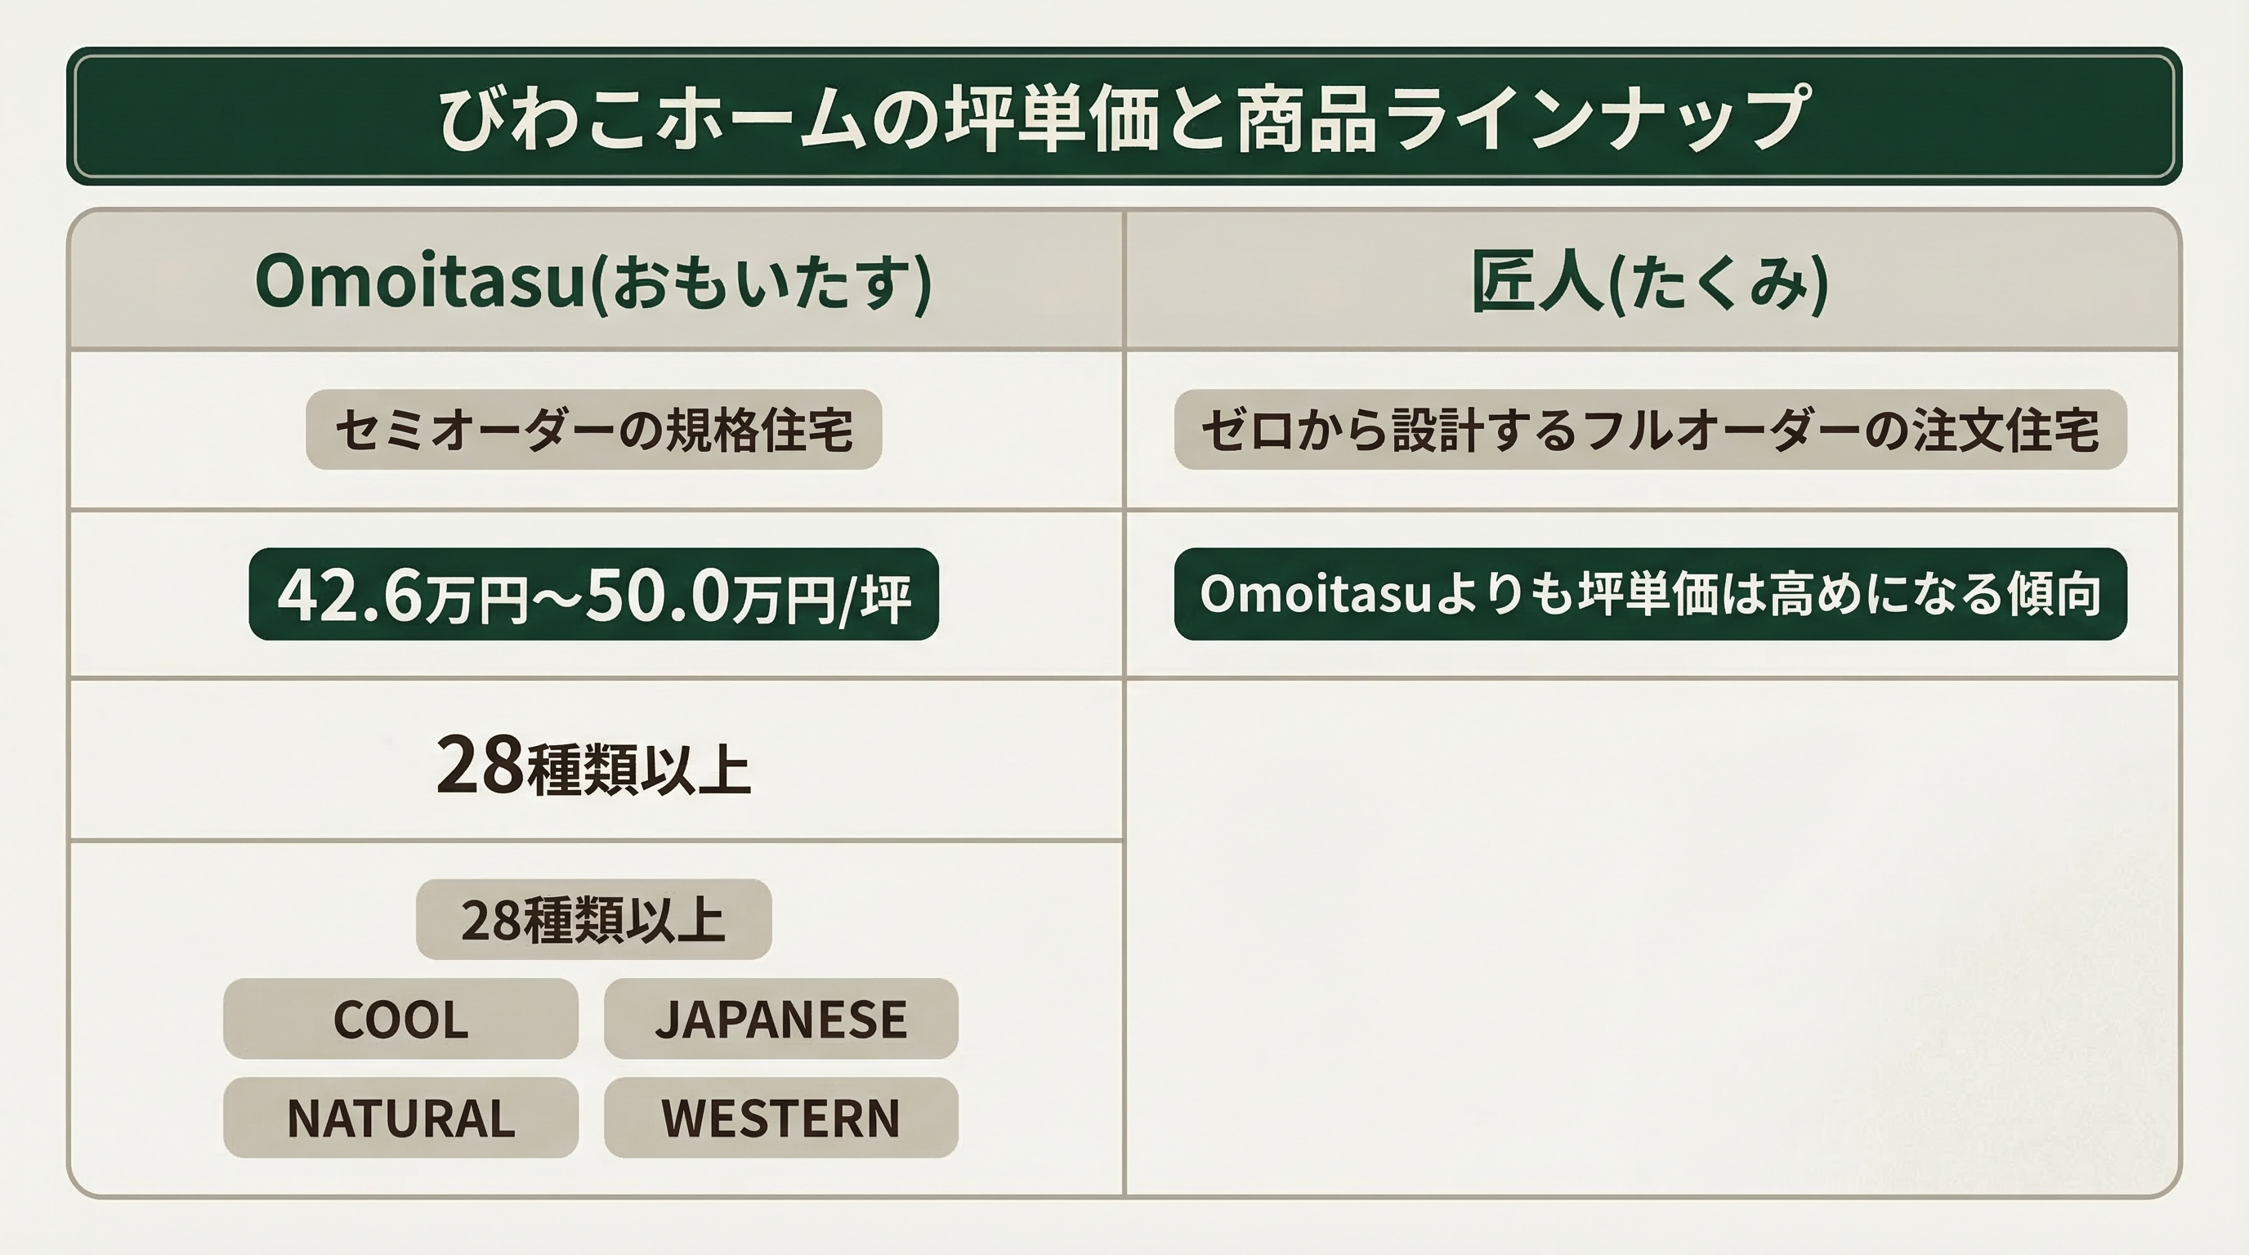Open the Omoitasuよりも坪単価は高めになる傾向 badge
2249x1255 pixels.
click(1650, 594)
